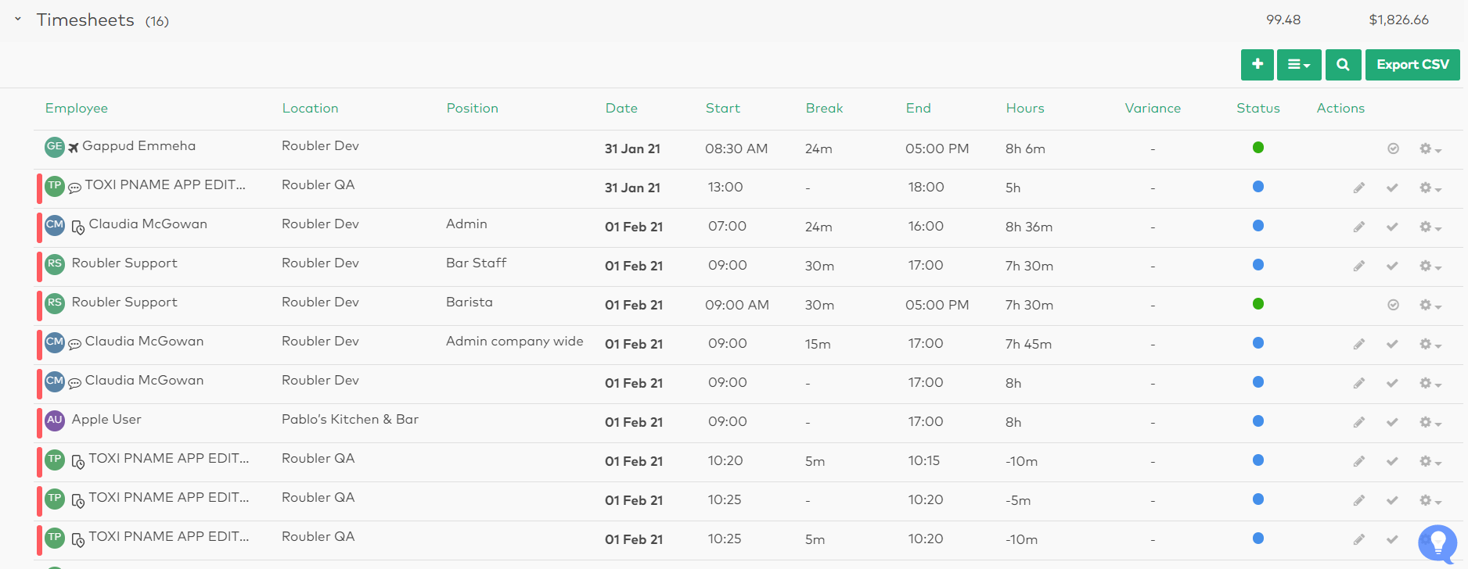Click green status dot for Barista row
The height and width of the screenshot is (569, 1468).
(x=1258, y=303)
